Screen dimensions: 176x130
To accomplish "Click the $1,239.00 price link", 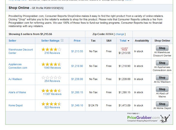I will click(x=77, y=79).
